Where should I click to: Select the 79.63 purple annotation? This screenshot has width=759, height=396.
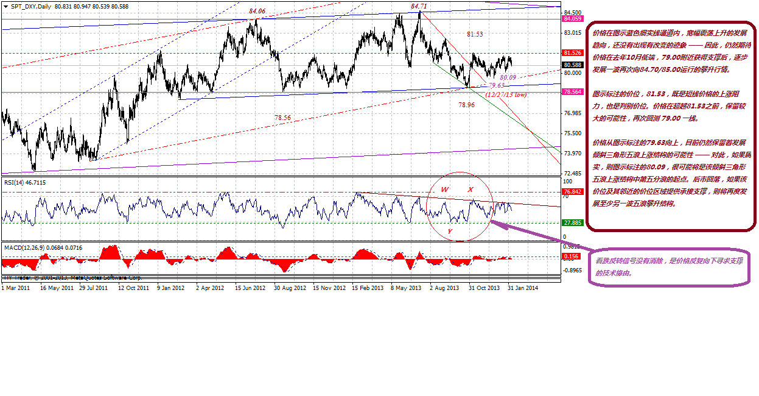(496, 86)
